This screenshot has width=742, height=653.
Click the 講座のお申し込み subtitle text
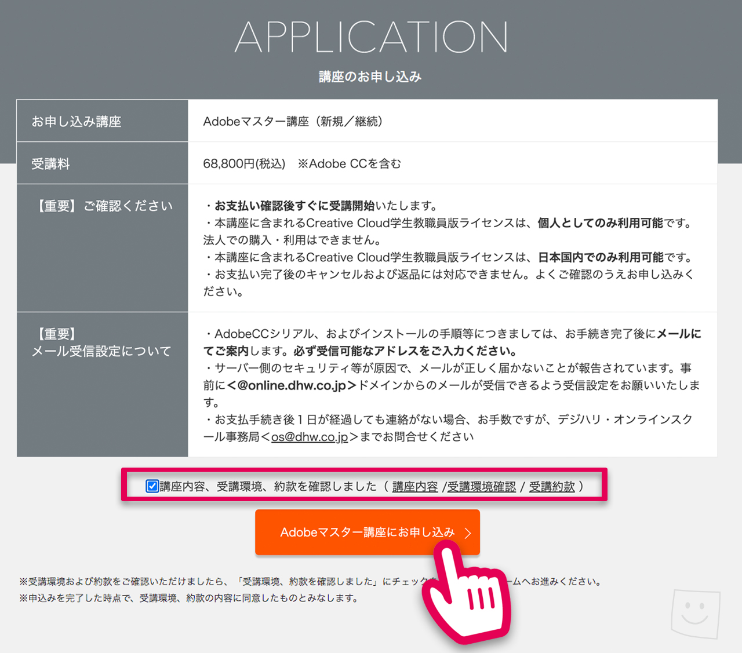point(370,76)
